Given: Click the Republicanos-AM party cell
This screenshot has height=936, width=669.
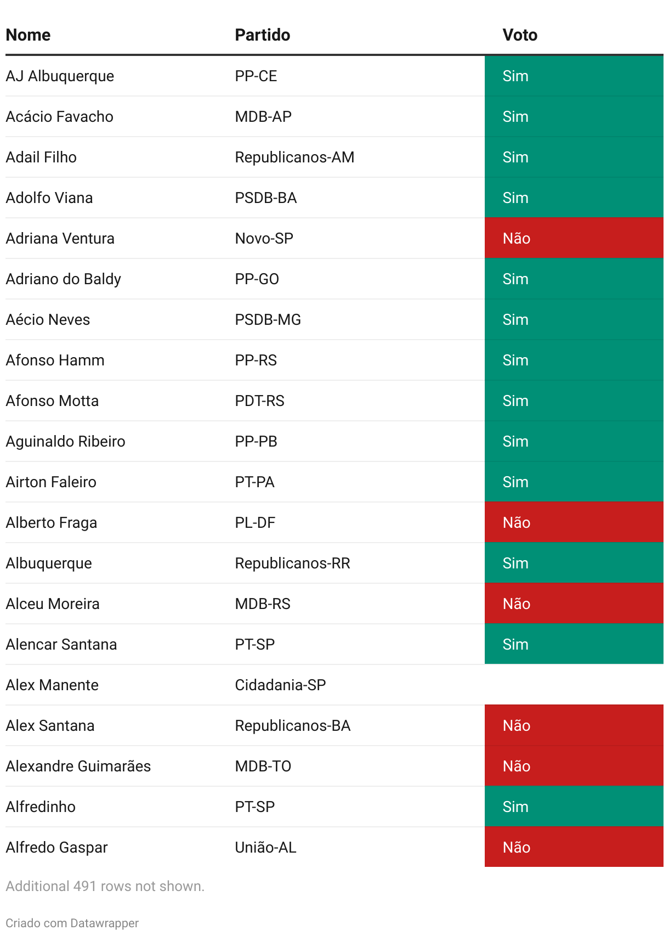Looking at the screenshot, I should [x=294, y=157].
